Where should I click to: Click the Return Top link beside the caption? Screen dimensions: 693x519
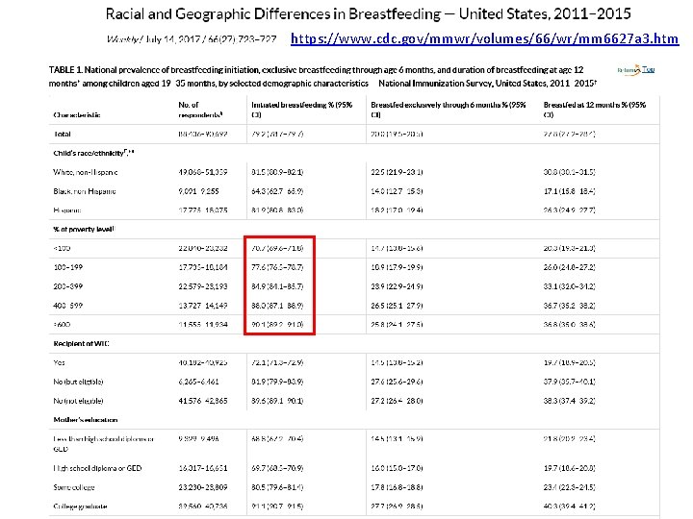tap(636, 70)
